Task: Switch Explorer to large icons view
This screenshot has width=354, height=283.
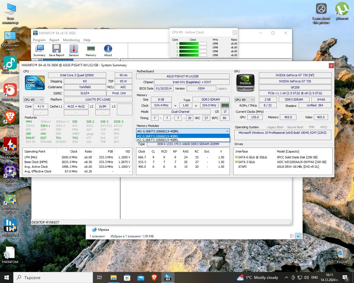Action: tap(298, 236)
